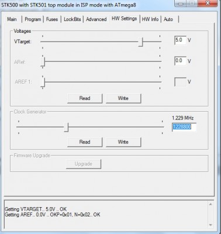The height and width of the screenshot is (234, 221).
Task: Click Read in the Voltages section
Action: [x=85, y=98]
